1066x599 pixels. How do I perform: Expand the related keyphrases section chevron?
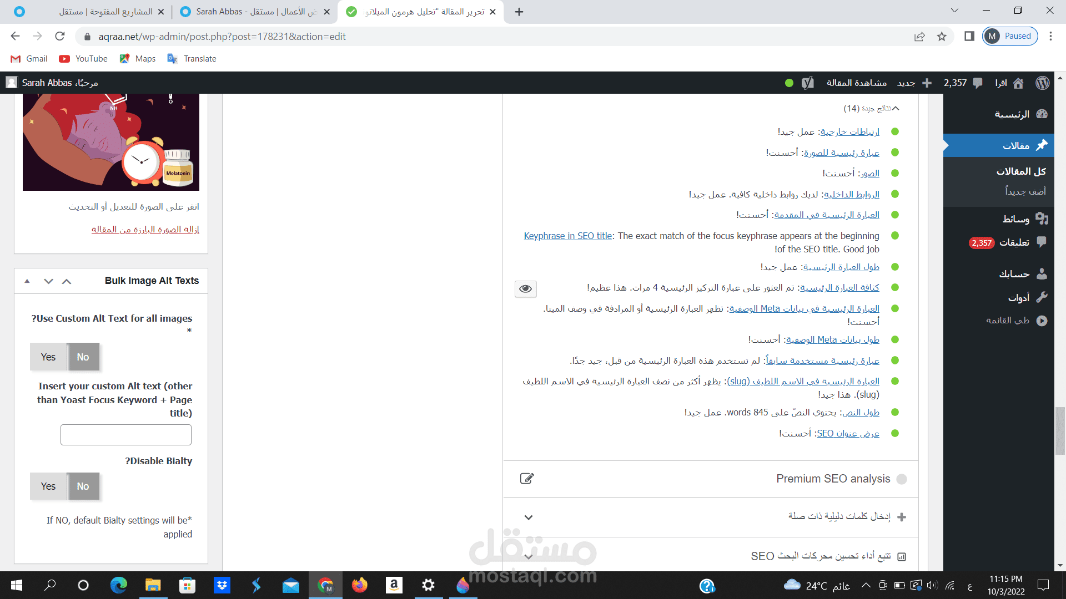point(528,517)
